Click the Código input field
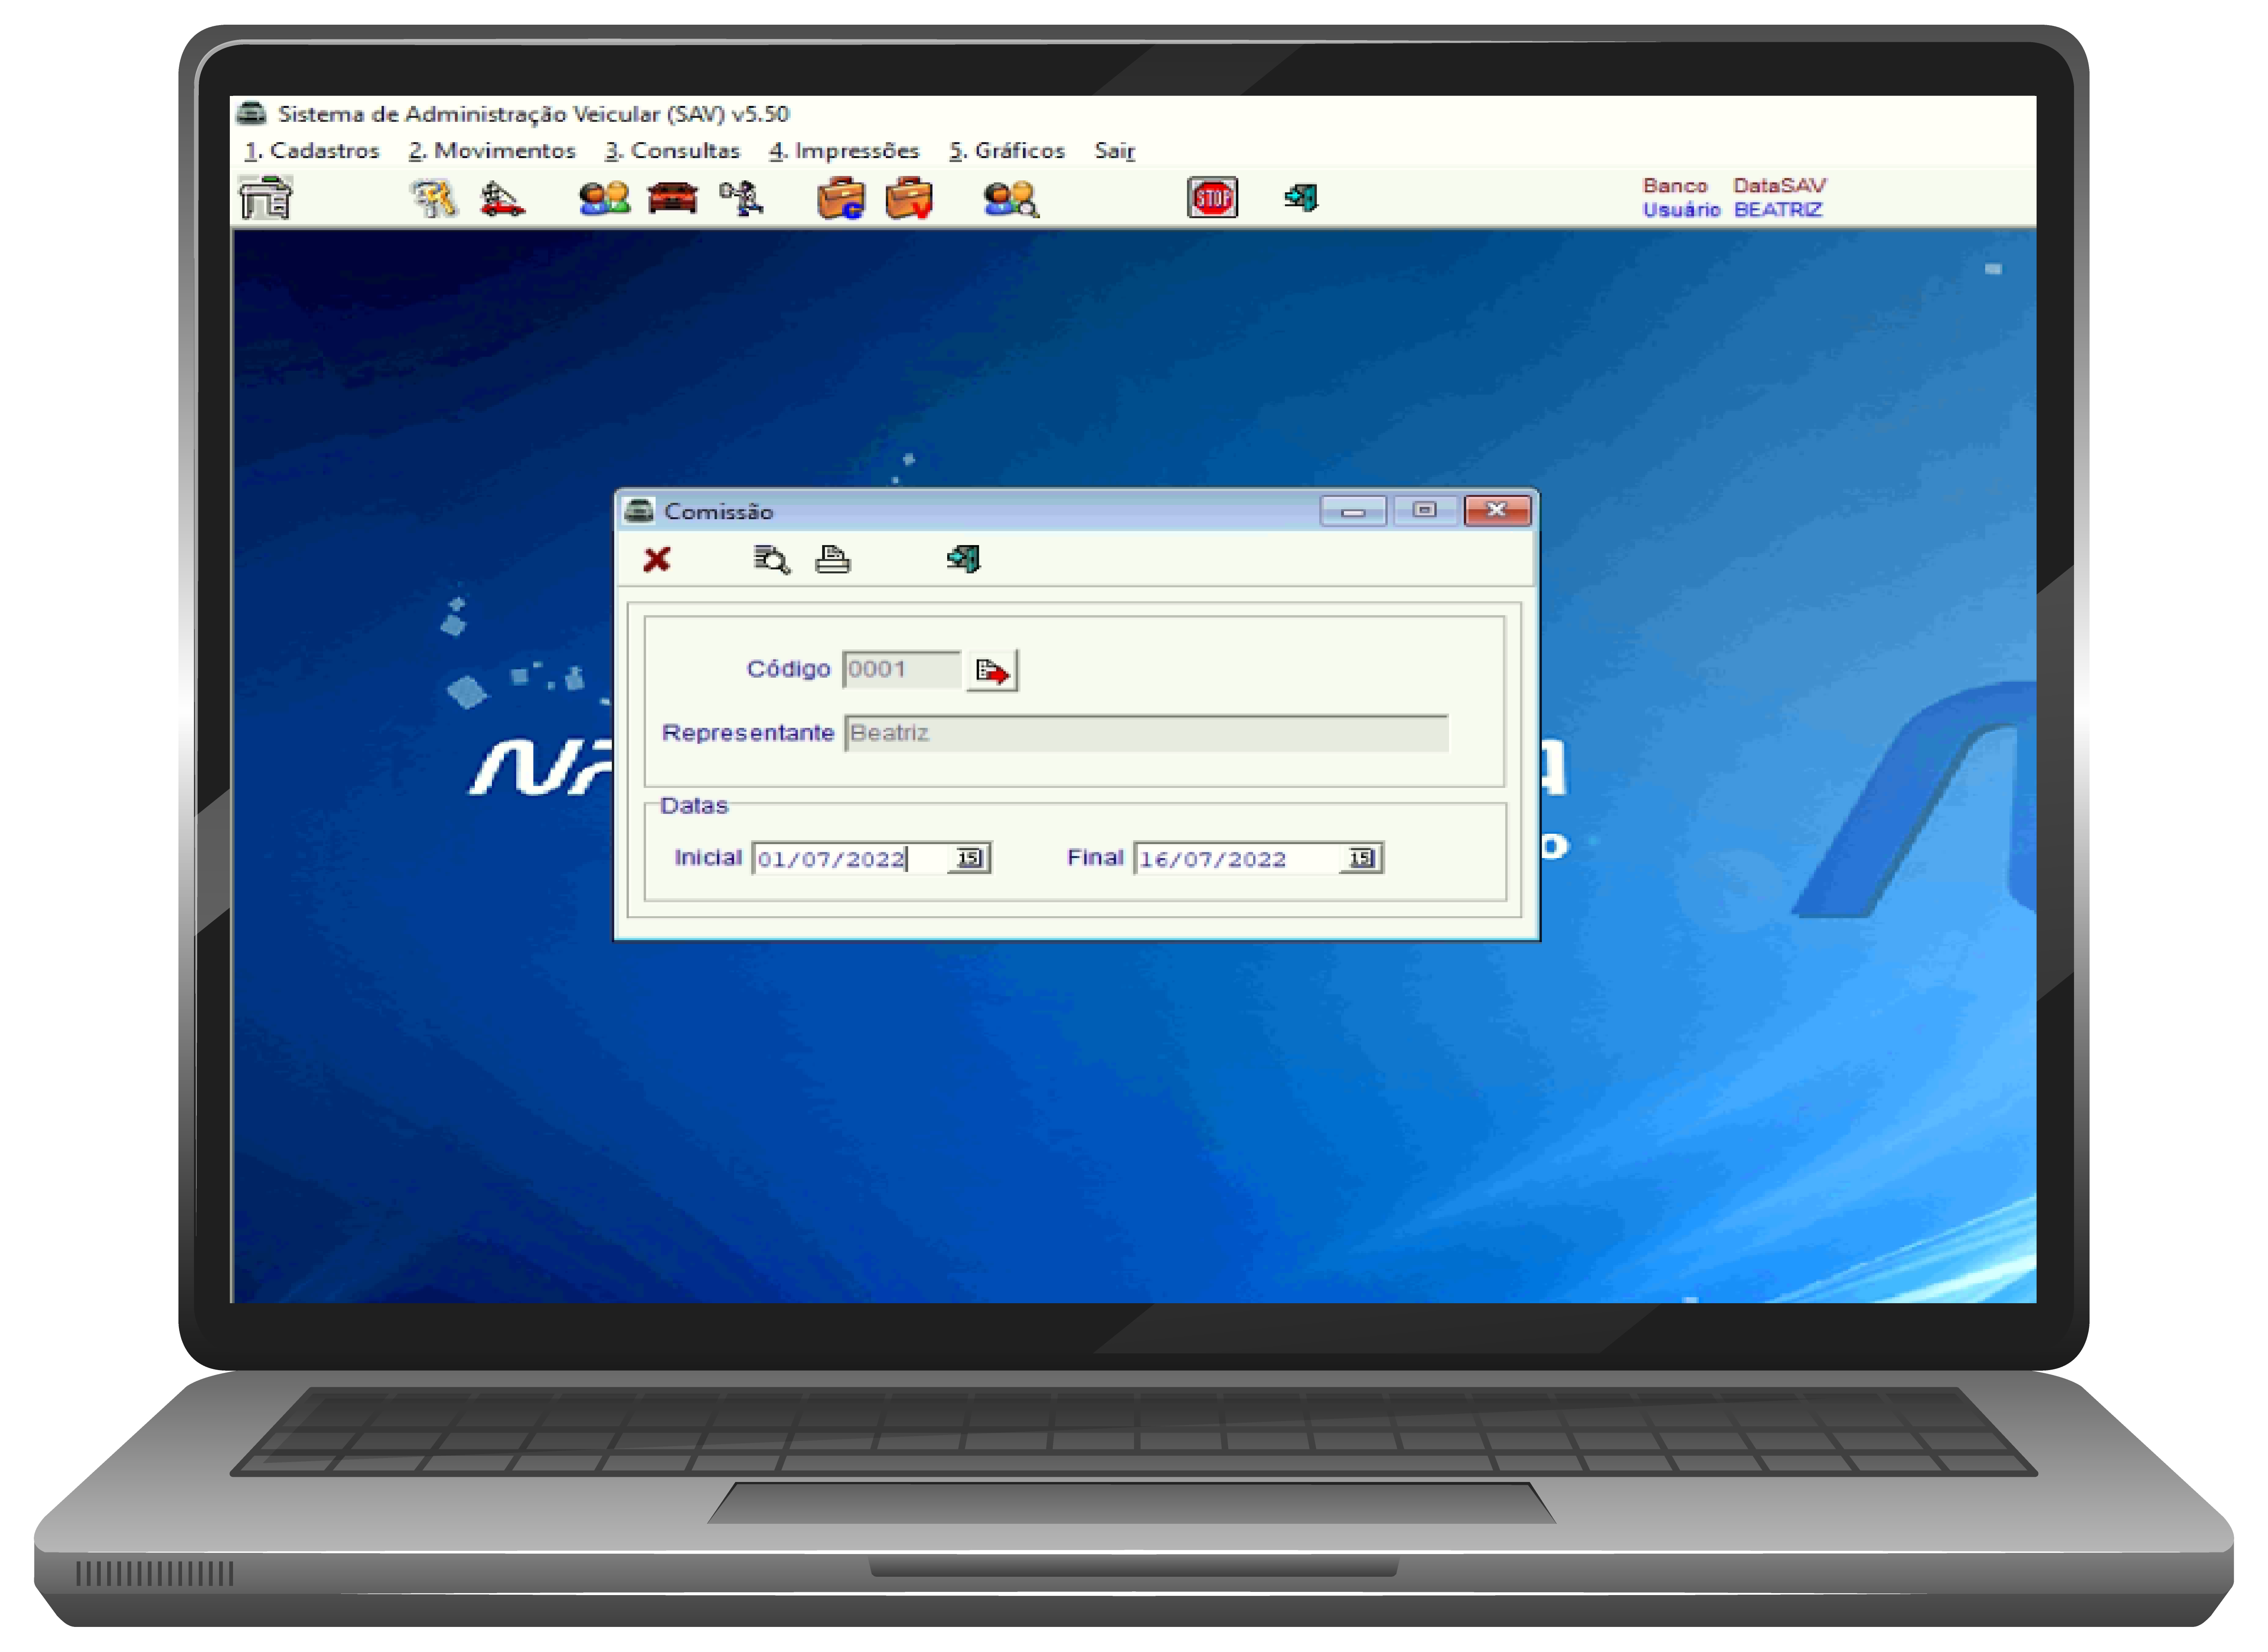Image resolution: width=2268 pixels, height=1652 pixels. 901,670
